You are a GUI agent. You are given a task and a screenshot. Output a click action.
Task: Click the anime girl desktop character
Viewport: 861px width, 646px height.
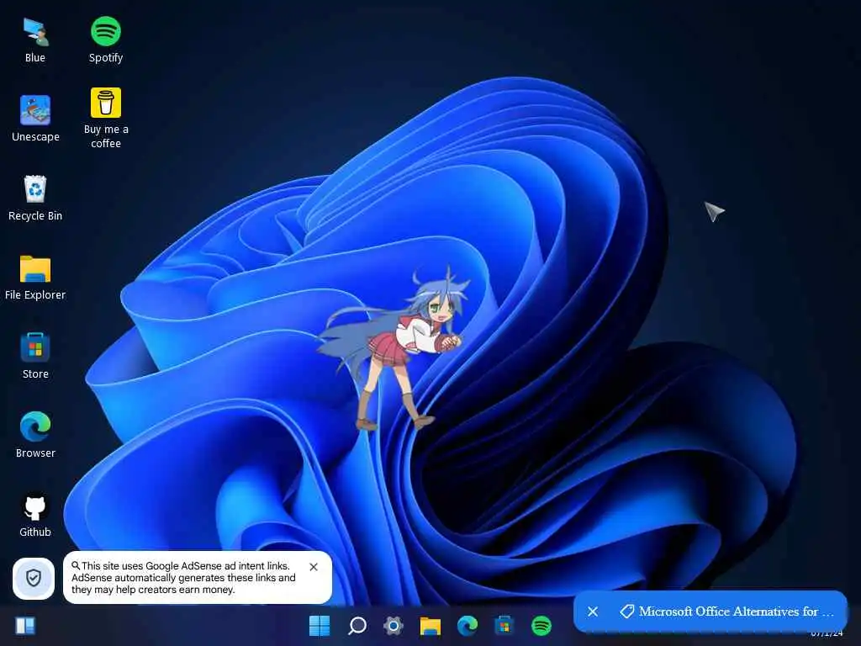coord(393,349)
